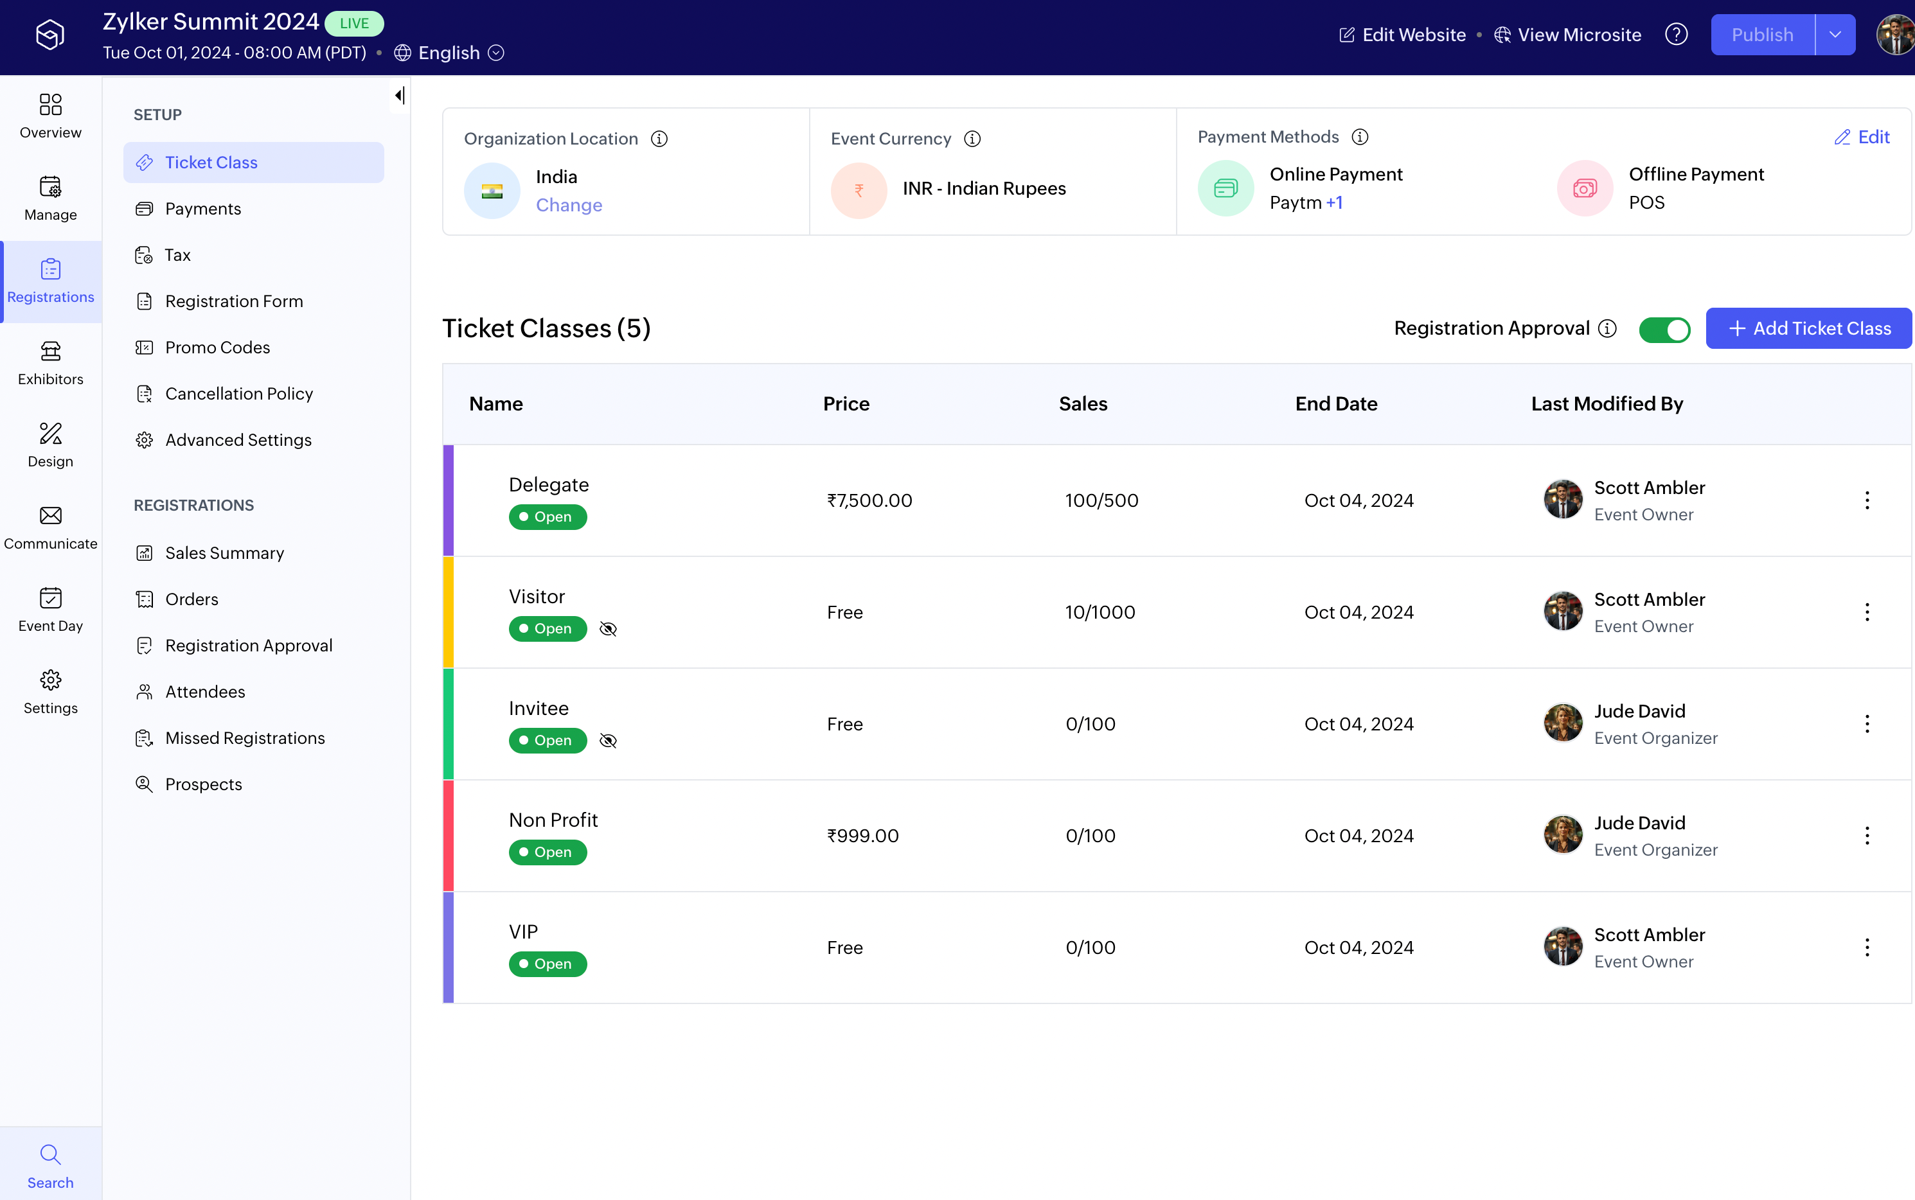Open the Exhibitors section icon
This screenshot has width=1915, height=1200.
[50, 351]
